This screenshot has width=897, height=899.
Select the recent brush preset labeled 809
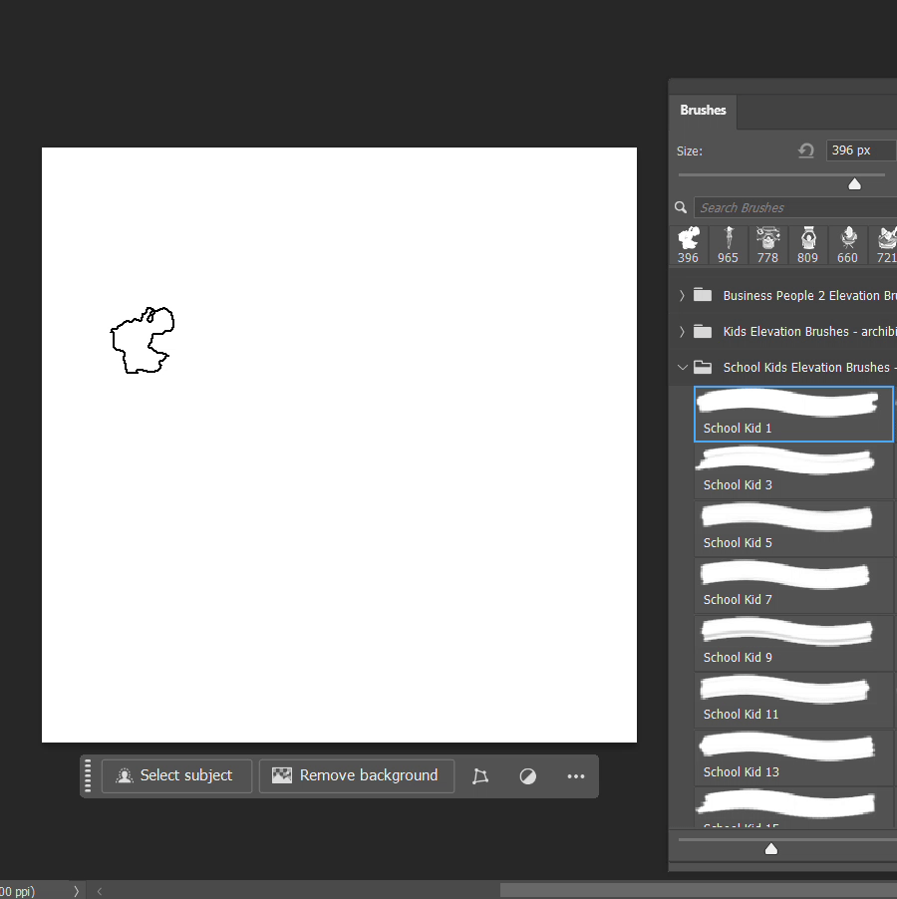pyautogui.click(x=807, y=244)
